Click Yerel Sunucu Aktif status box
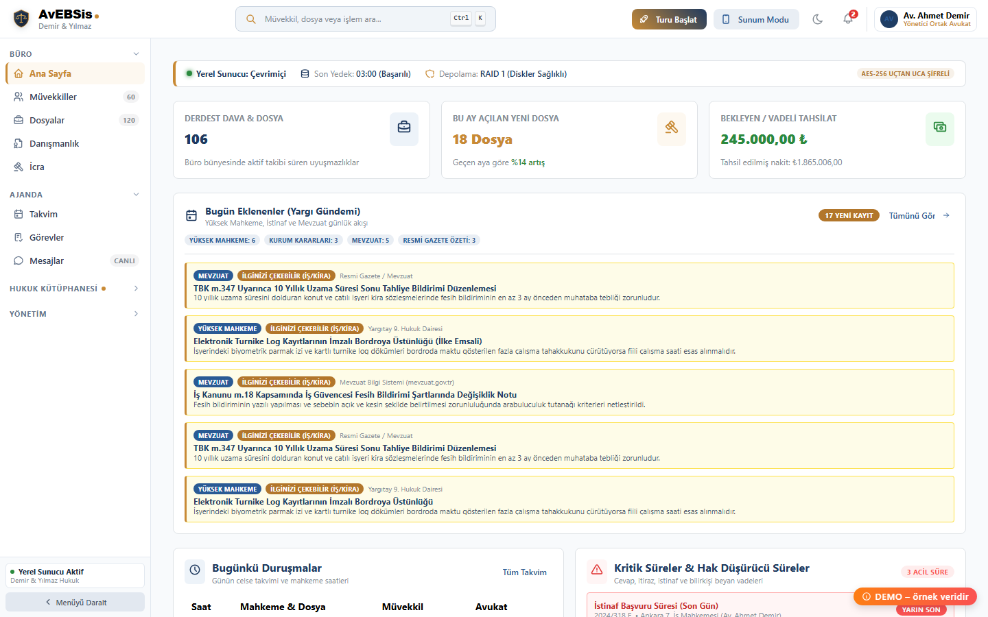Viewport: 988px width, 617px height. (75, 576)
